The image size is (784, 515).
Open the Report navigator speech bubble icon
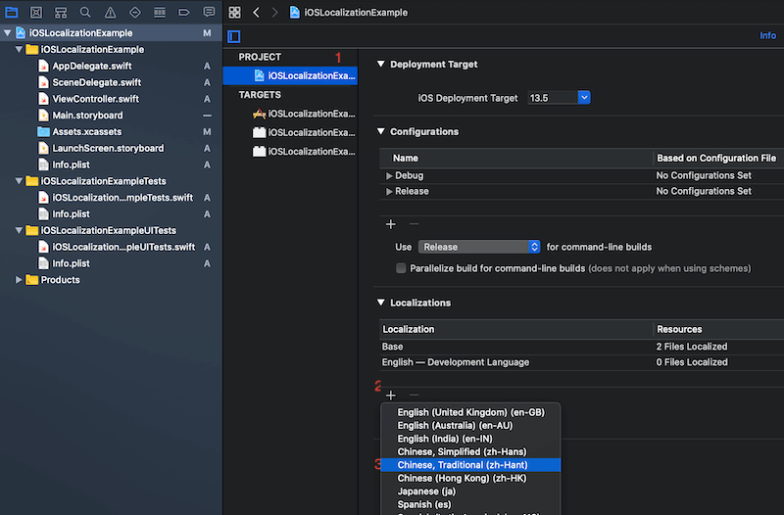point(209,12)
